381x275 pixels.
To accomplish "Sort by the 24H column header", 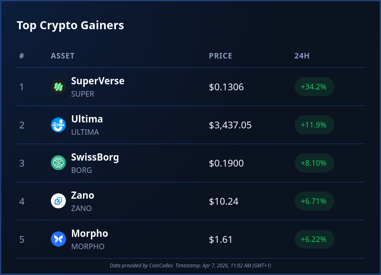I will [x=302, y=56].
